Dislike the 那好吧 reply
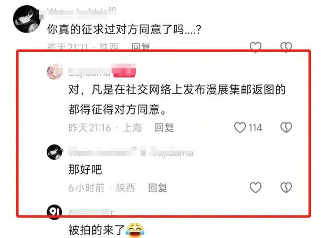The image size is (336, 238). pos(286,188)
